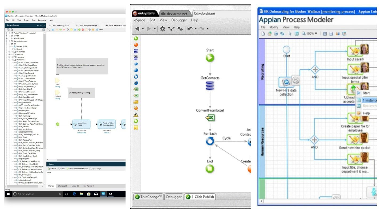Choose Start in the Appian context menu
The image size is (381, 213).
click(x=367, y=93)
